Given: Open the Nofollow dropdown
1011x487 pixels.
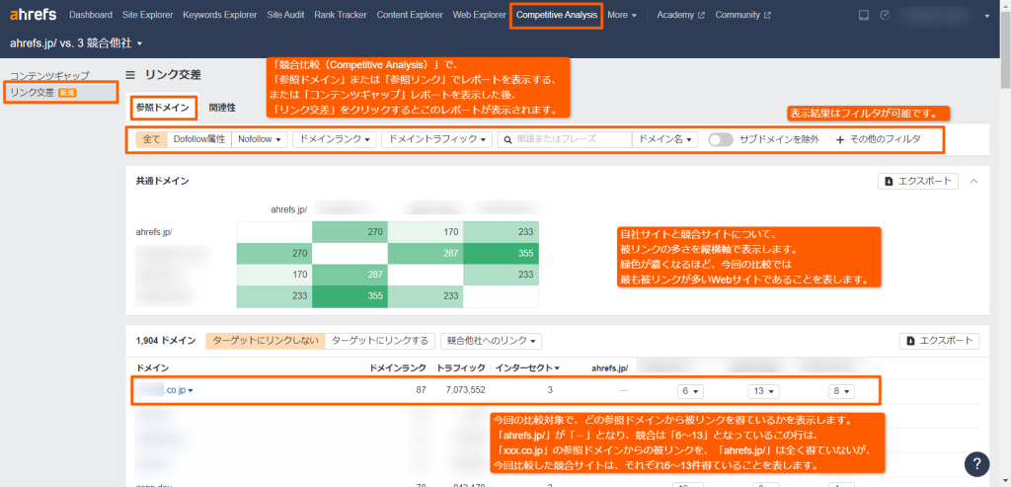Looking at the screenshot, I should 260,139.
